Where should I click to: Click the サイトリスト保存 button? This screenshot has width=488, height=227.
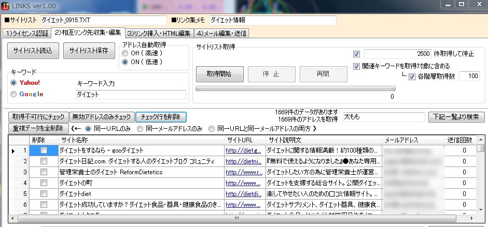point(89,51)
